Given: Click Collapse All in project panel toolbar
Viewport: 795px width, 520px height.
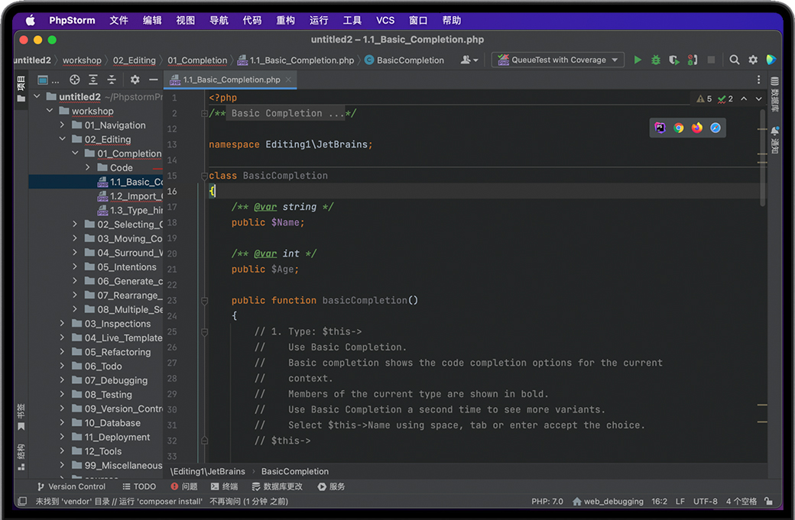Looking at the screenshot, I should [x=112, y=79].
